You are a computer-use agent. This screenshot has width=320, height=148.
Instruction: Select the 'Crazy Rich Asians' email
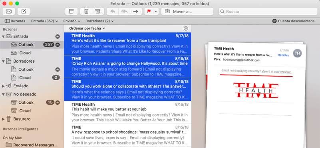(x=127, y=67)
